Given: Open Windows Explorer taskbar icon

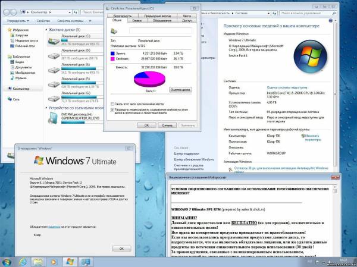Looking at the screenshot, I should pyautogui.click(x=38, y=262).
